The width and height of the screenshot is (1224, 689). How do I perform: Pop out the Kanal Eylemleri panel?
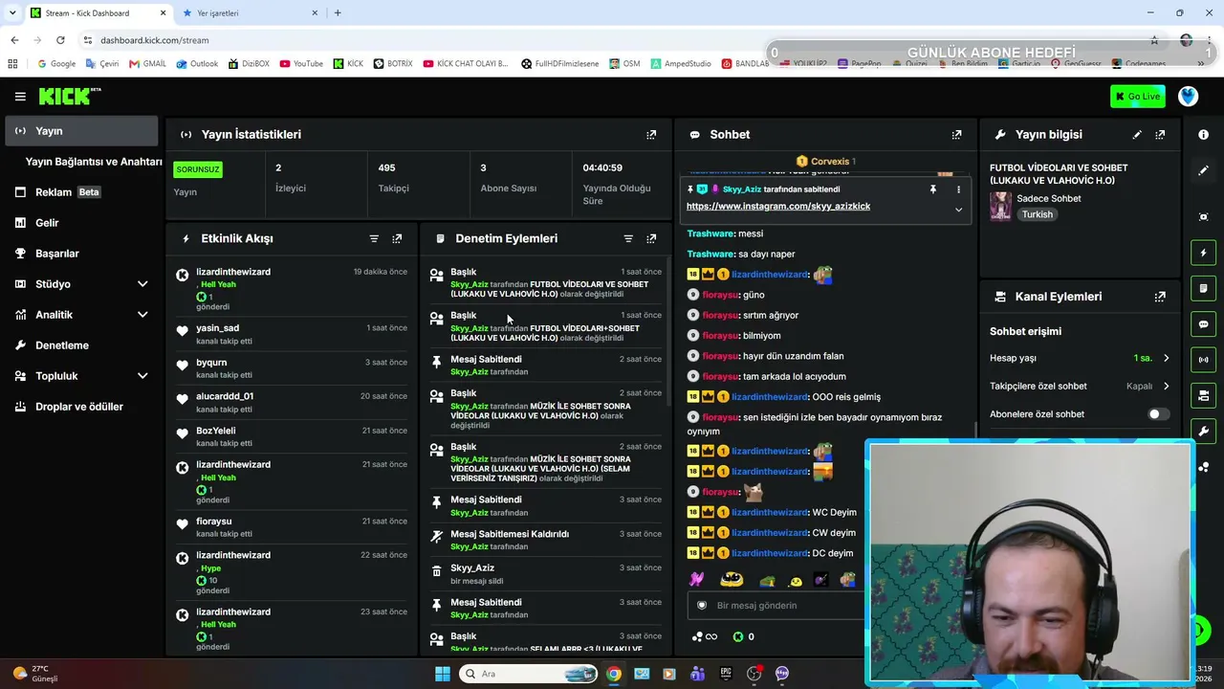pyautogui.click(x=1160, y=297)
